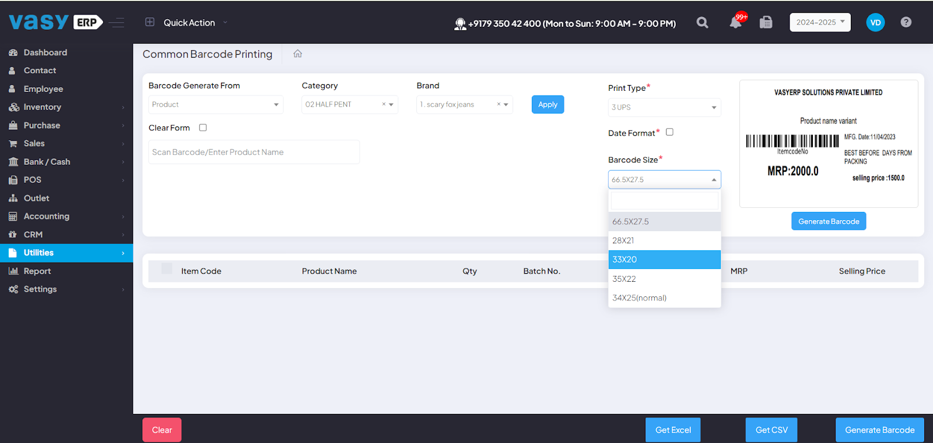The height and width of the screenshot is (443, 933).
Task: Click the Item Code column header
Action: pos(201,271)
